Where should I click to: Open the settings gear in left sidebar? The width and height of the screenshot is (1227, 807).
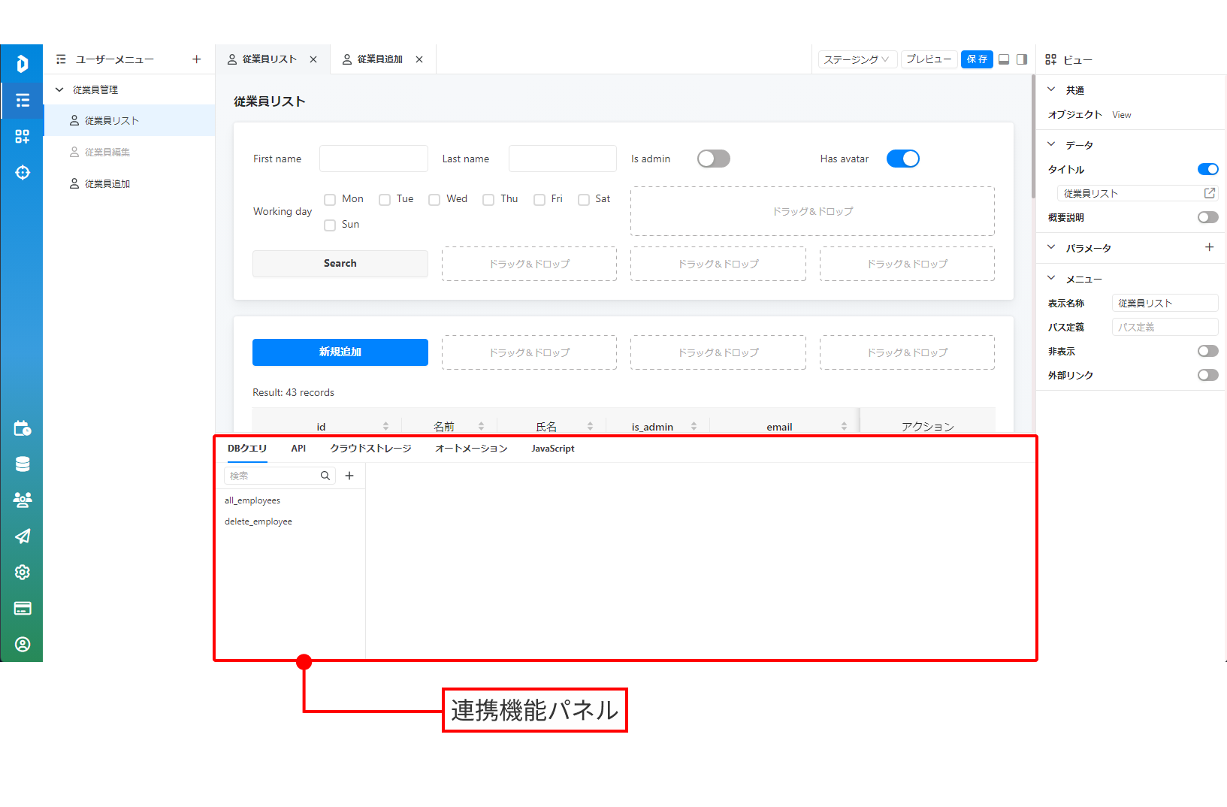pyautogui.click(x=23, y=573)
